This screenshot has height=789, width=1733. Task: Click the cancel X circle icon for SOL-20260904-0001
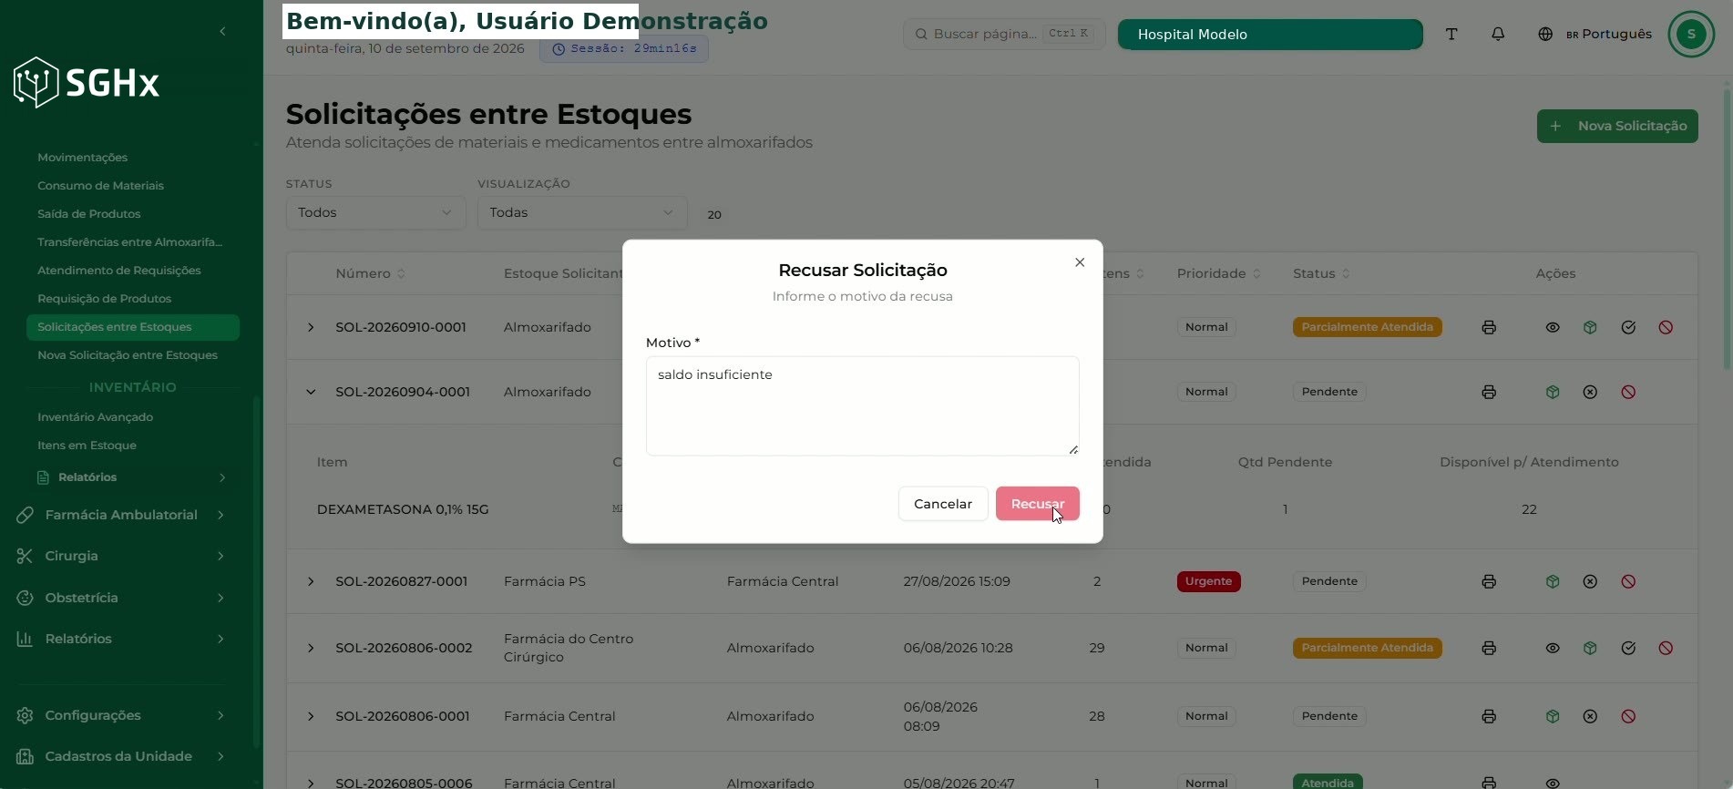click(1590, 392)
